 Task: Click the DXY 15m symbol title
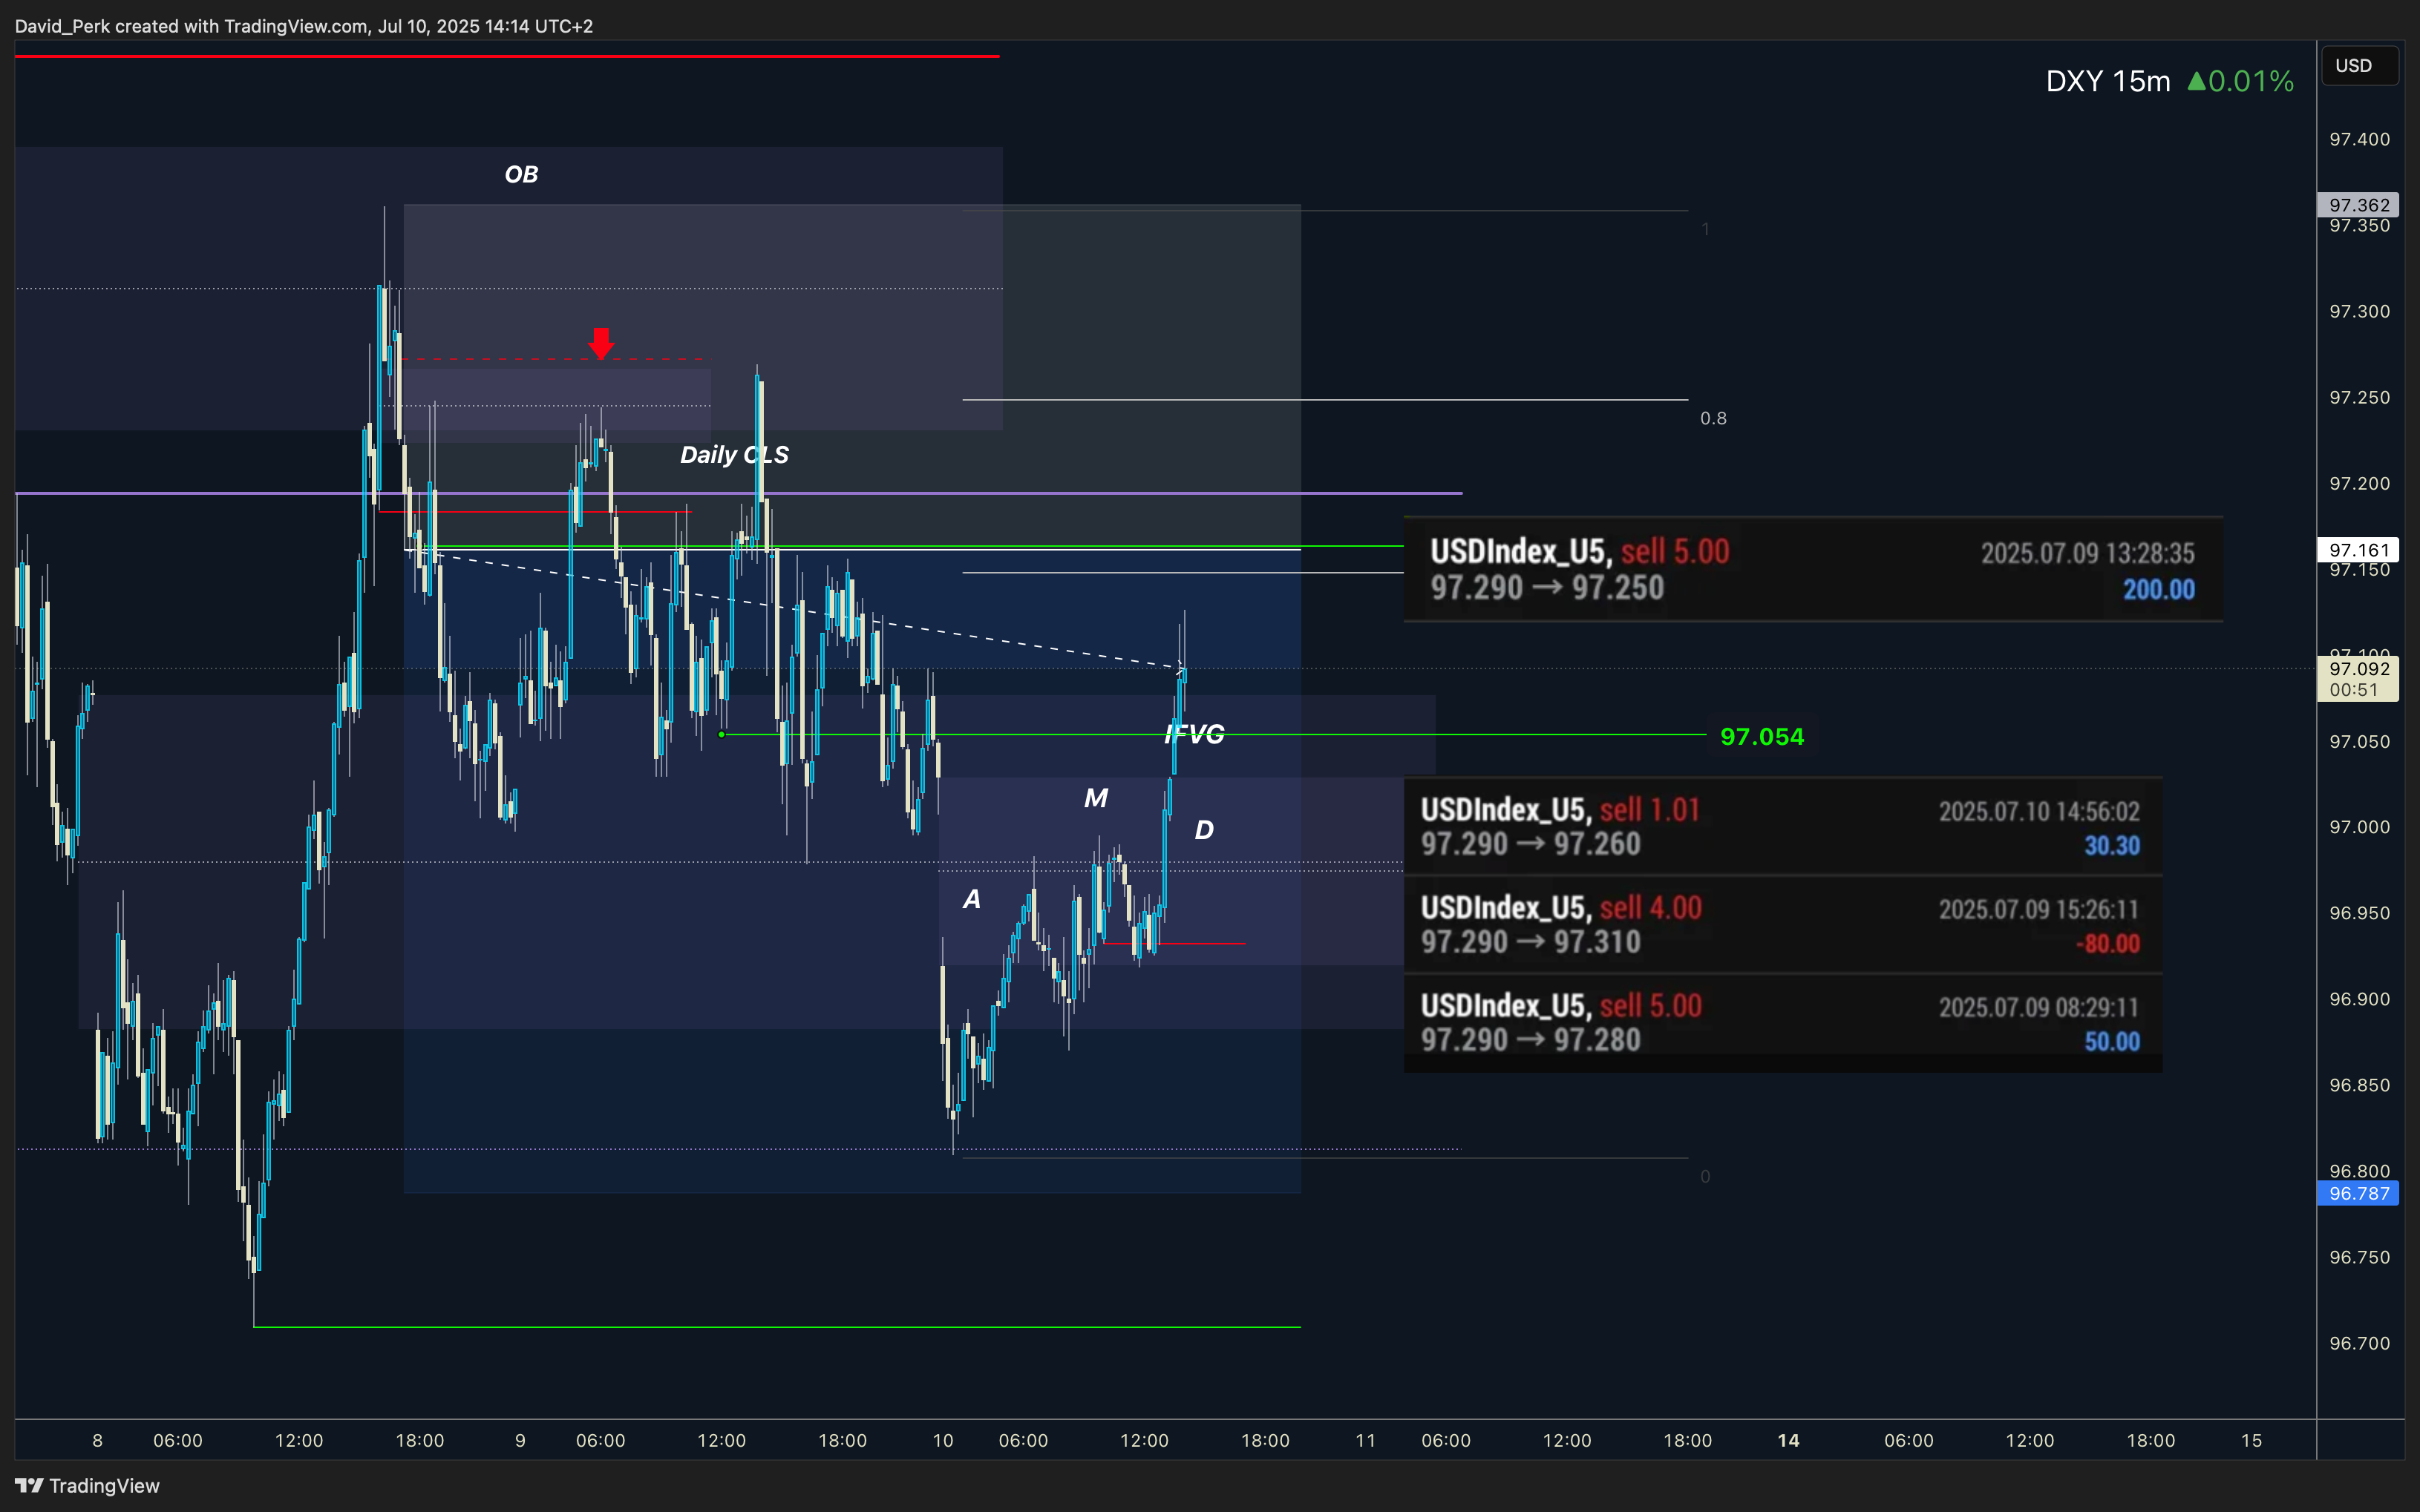click(x=2107, y=81)
